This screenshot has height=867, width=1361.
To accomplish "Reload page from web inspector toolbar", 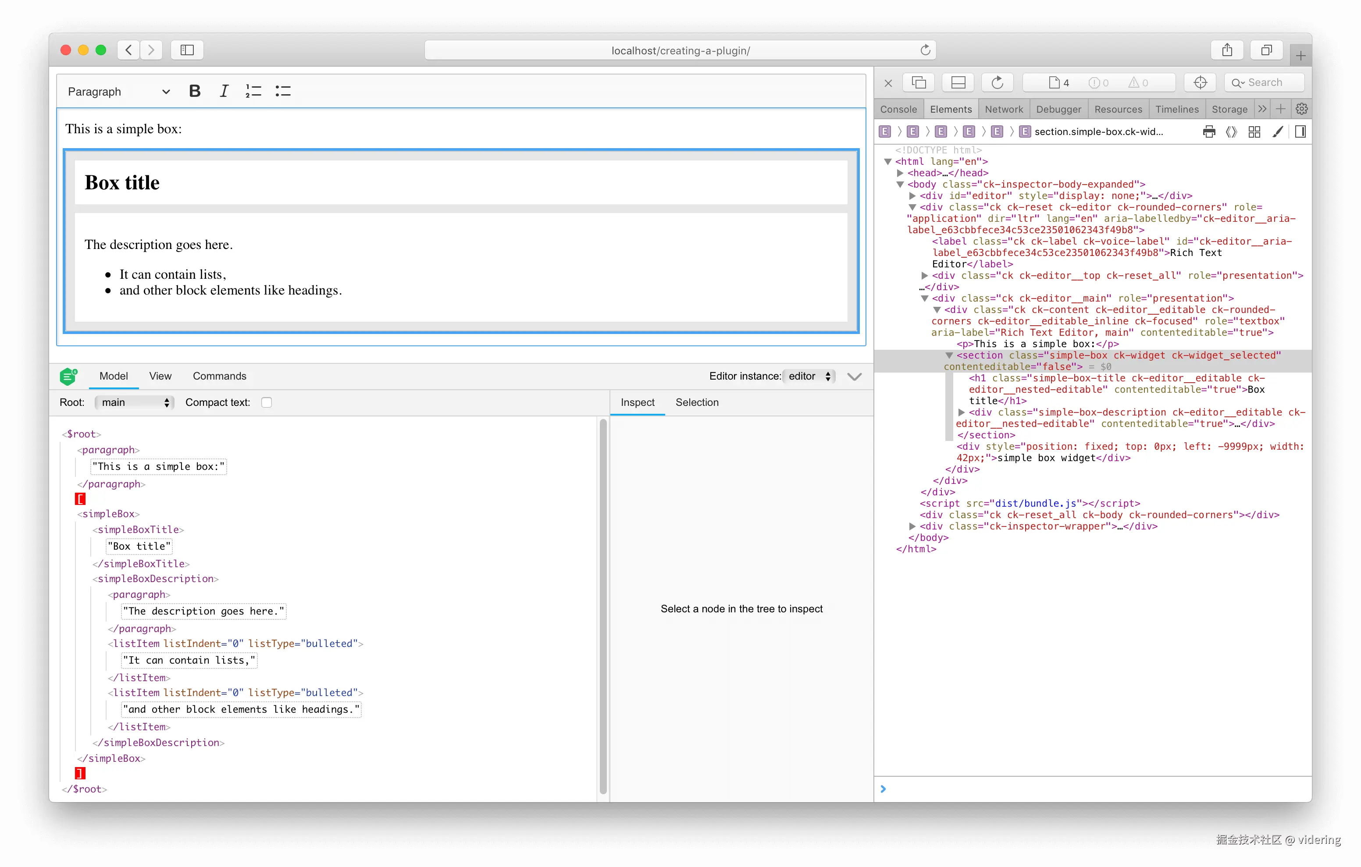I will 997,82.
